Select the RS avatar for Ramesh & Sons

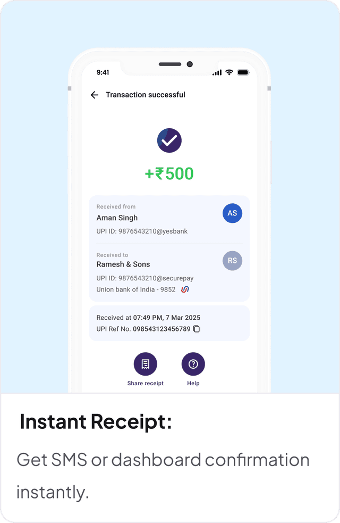coord(232,261)
